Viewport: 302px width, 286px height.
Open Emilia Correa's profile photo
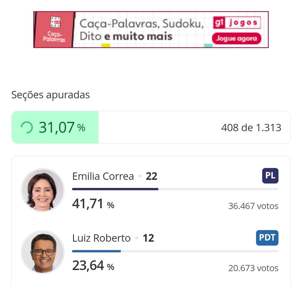[x=43, y=190]
